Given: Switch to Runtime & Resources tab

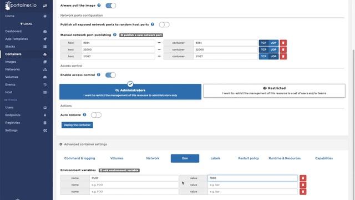Looking at the screenshot, I should (285, 158).
